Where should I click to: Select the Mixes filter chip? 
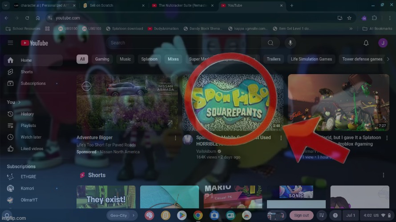point(173,59)
